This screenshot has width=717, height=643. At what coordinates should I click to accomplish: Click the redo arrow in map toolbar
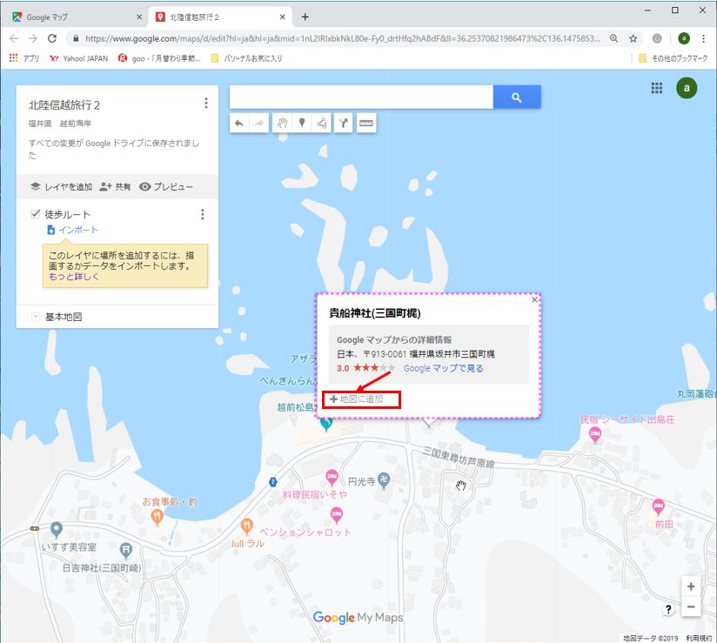[258, 123]
